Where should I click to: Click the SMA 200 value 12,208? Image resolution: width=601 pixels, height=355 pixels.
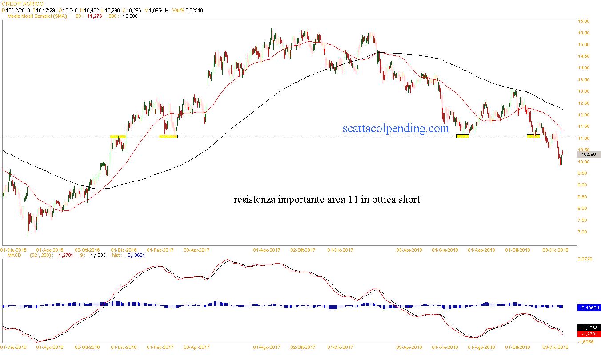(129, 16)
